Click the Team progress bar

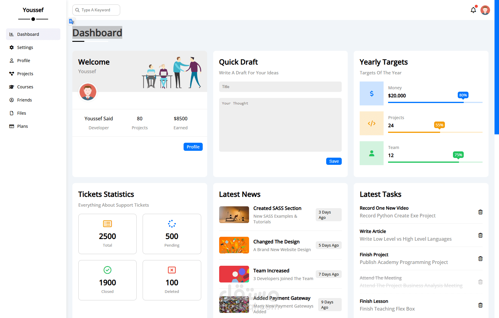pos(435,162)
